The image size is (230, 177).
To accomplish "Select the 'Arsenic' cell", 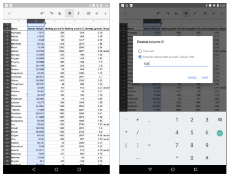I will pyautogui.click(x=19, y=150).
